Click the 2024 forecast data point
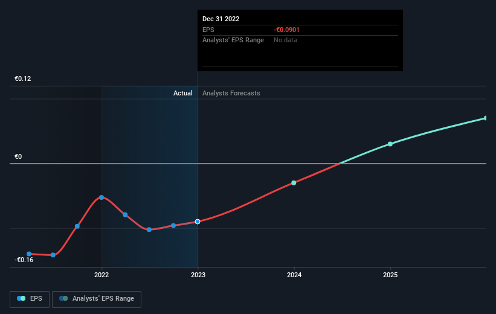496x314 pixels. coord(294,183)
